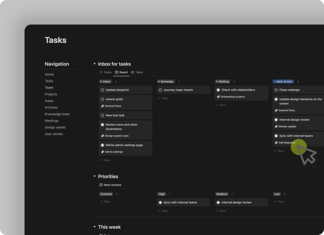324x235 pixels.
Task: Toggle the Check with stakeholders status circle
Action: [x=218, y=90]
